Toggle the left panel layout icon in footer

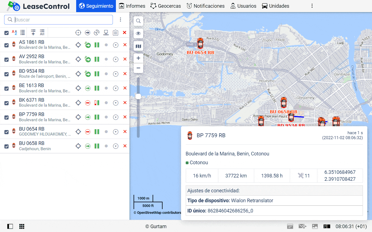pos(10,226)
